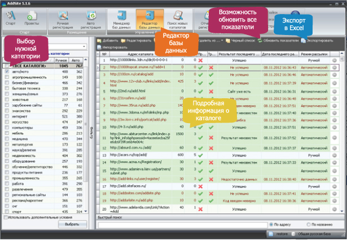This screenshot has height=240, width=347.
Task: Click Экспортировать in the toolbar
Action: (317, 41)
